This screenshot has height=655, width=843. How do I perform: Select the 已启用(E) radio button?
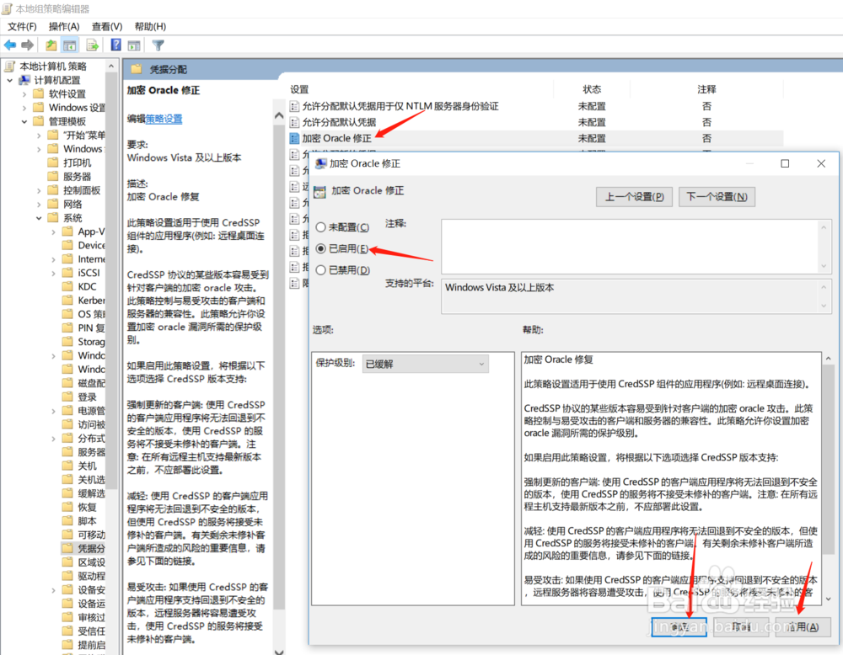[x=320, y=248]
